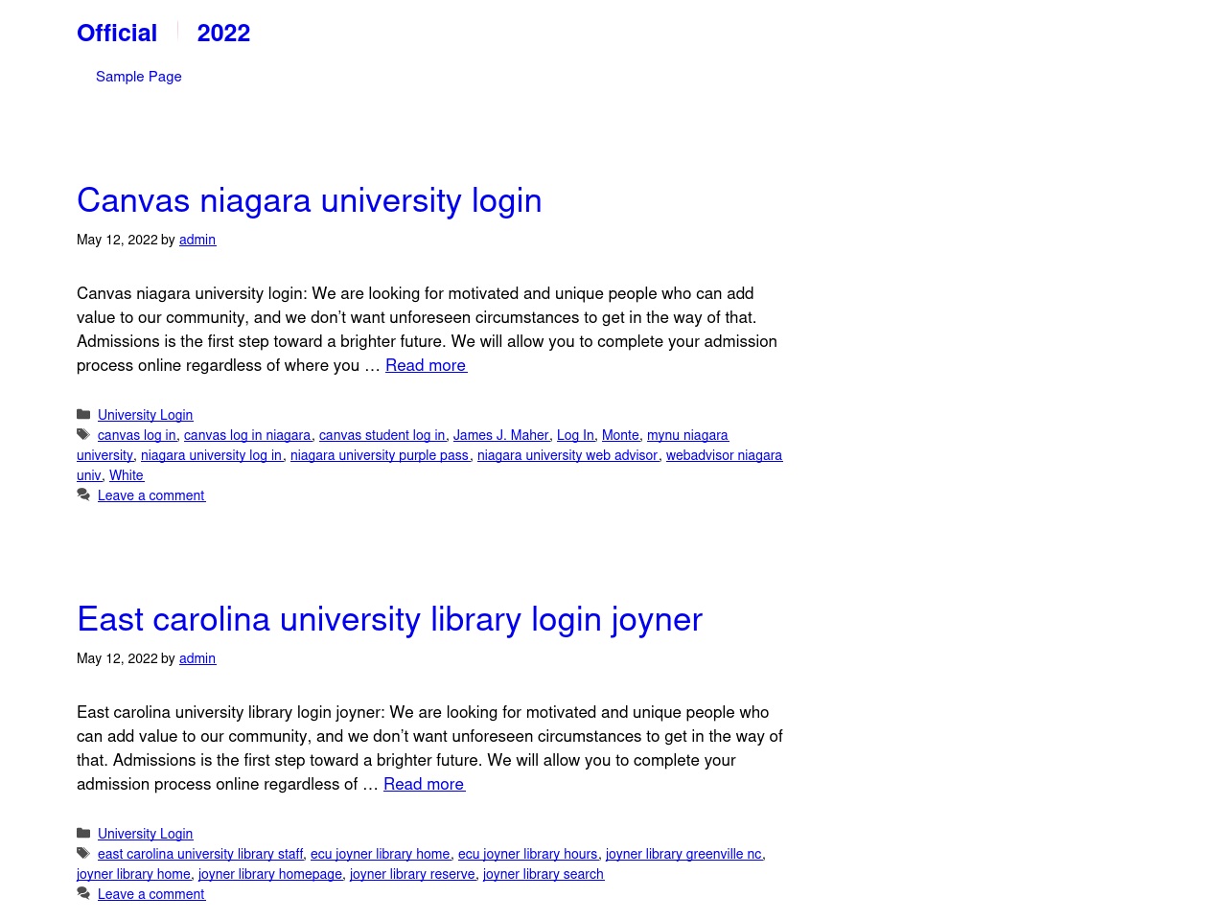Open the webadvisor niagara univ tag
The image size is (1227, 920).
click(x=724, y=455)
